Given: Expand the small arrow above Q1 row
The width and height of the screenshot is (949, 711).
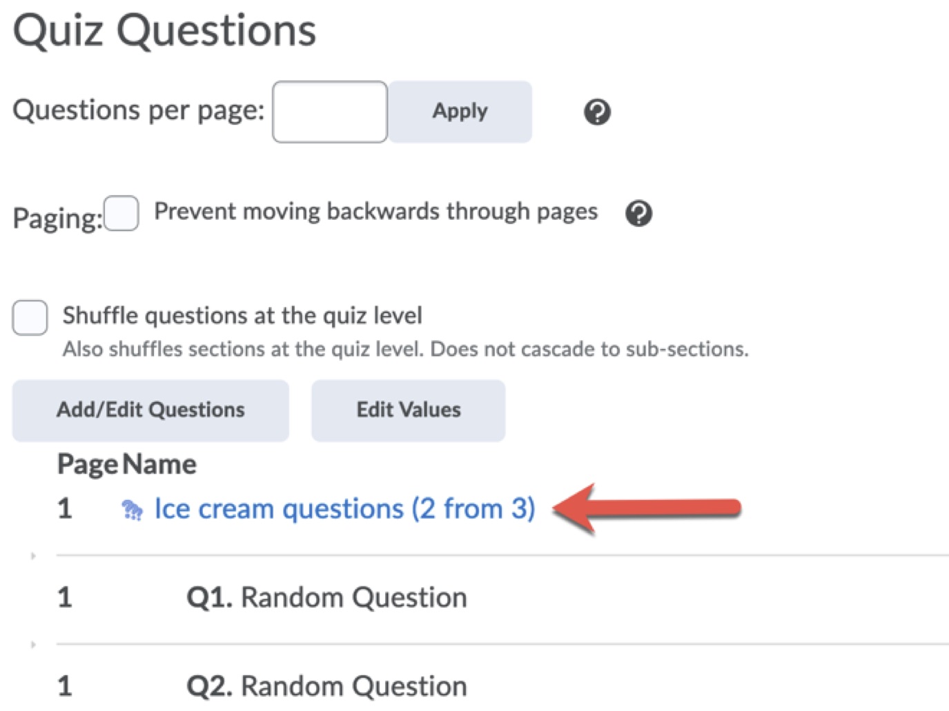Looking at the screenshot, I should [x=33, y=556].
